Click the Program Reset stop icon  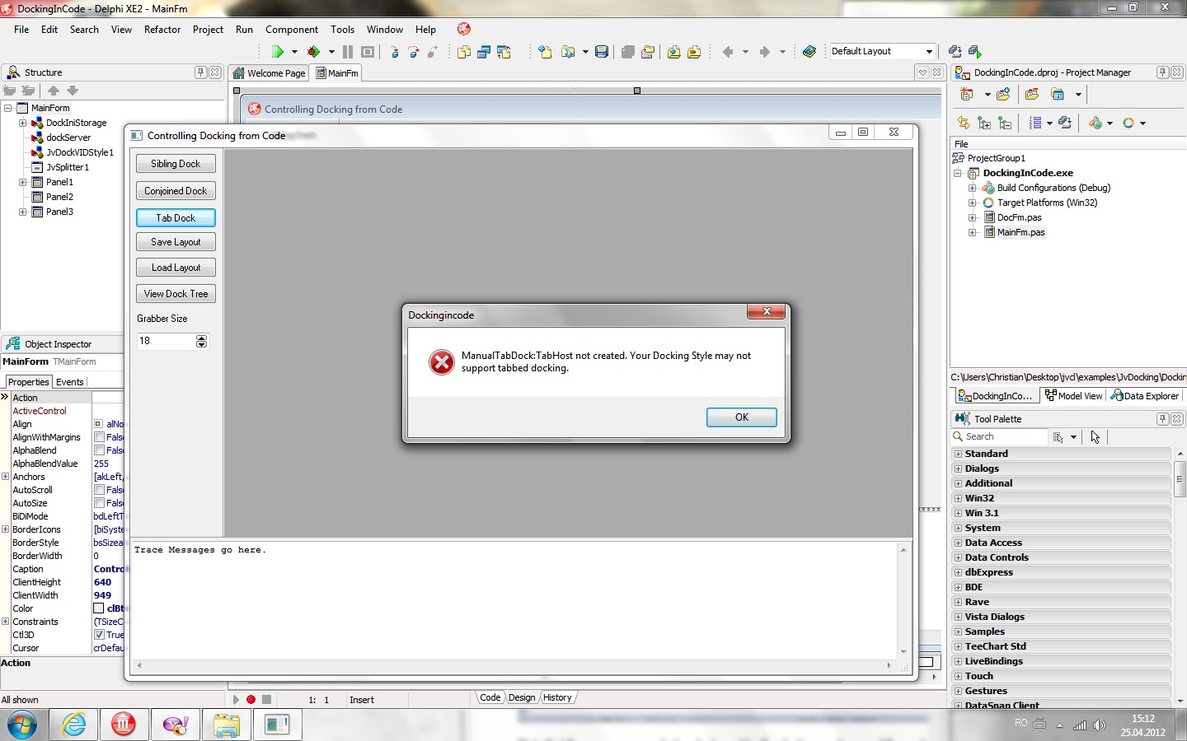368,52
